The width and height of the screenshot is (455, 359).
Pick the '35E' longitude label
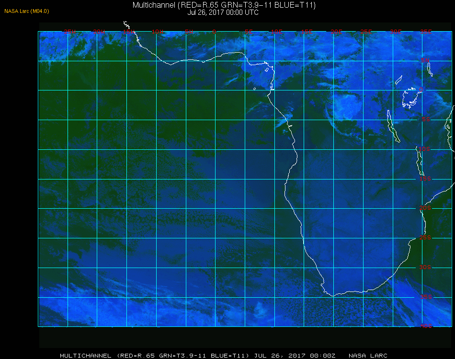coord(426,32)
